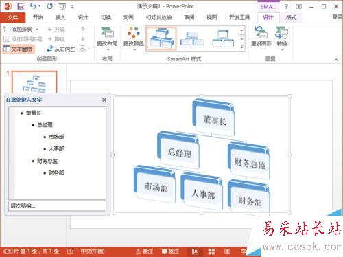The image size is (343, 257).
Task: Click 降级 demote button
Action: 56,39
